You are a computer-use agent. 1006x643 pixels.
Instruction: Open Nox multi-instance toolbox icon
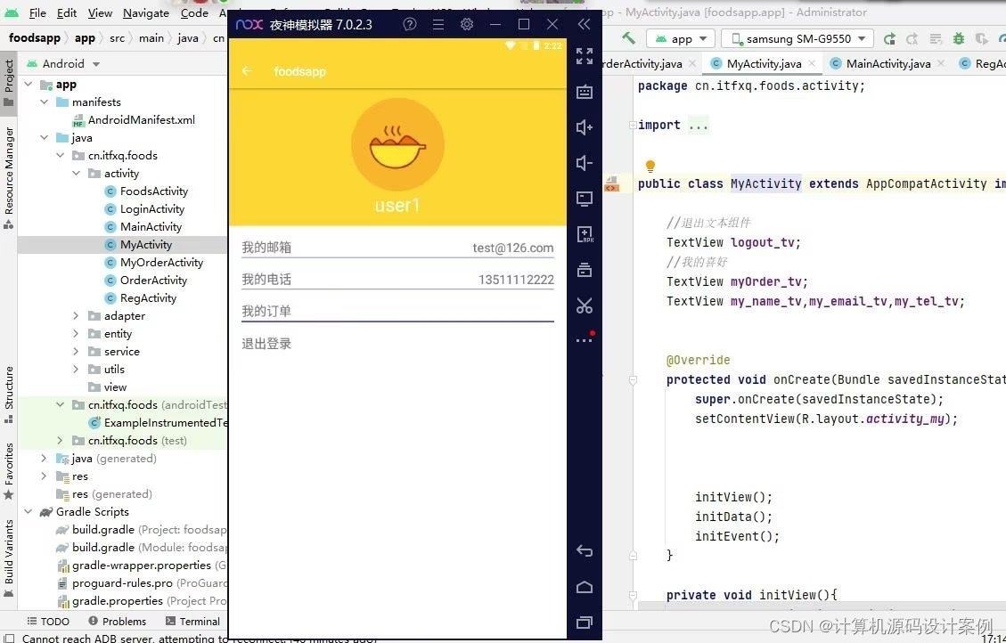click(584, 269)
